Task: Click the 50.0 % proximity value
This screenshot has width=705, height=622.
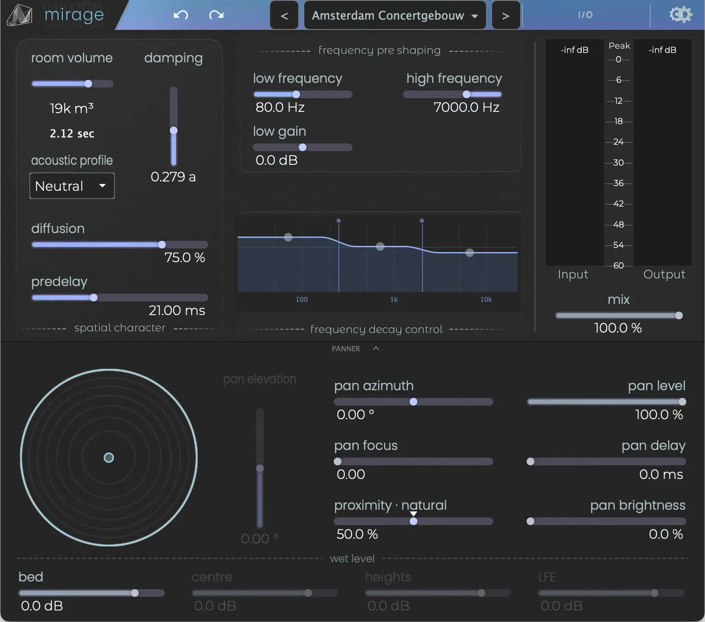Action: click(357, 534)
